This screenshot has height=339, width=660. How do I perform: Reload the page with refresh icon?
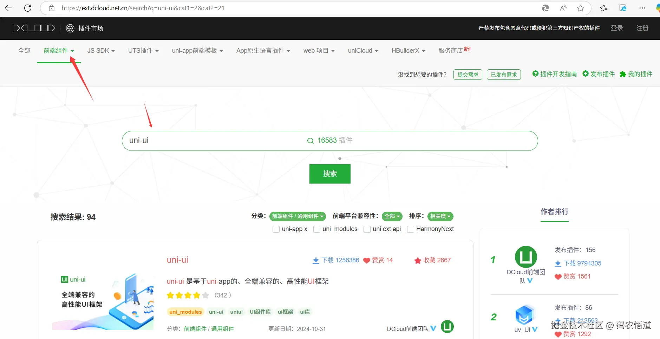point(28,8)
